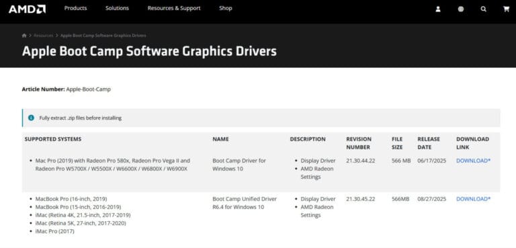The height and width of the screenshot is (248, 516).
Task: Click the REVISION NUMBER column header
Action: [x=359, y=143]
